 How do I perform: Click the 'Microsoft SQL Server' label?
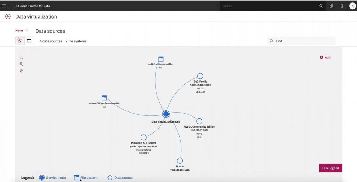144,143
